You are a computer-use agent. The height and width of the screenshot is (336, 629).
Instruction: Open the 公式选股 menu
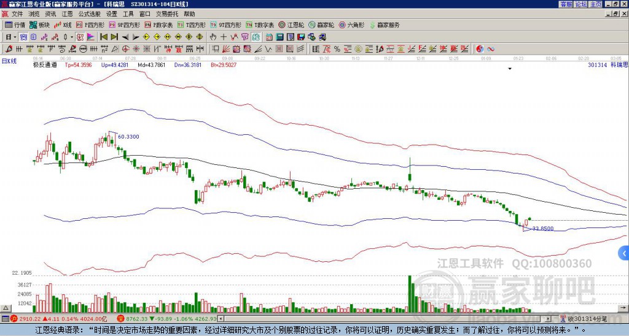click(x=90, y=14)
